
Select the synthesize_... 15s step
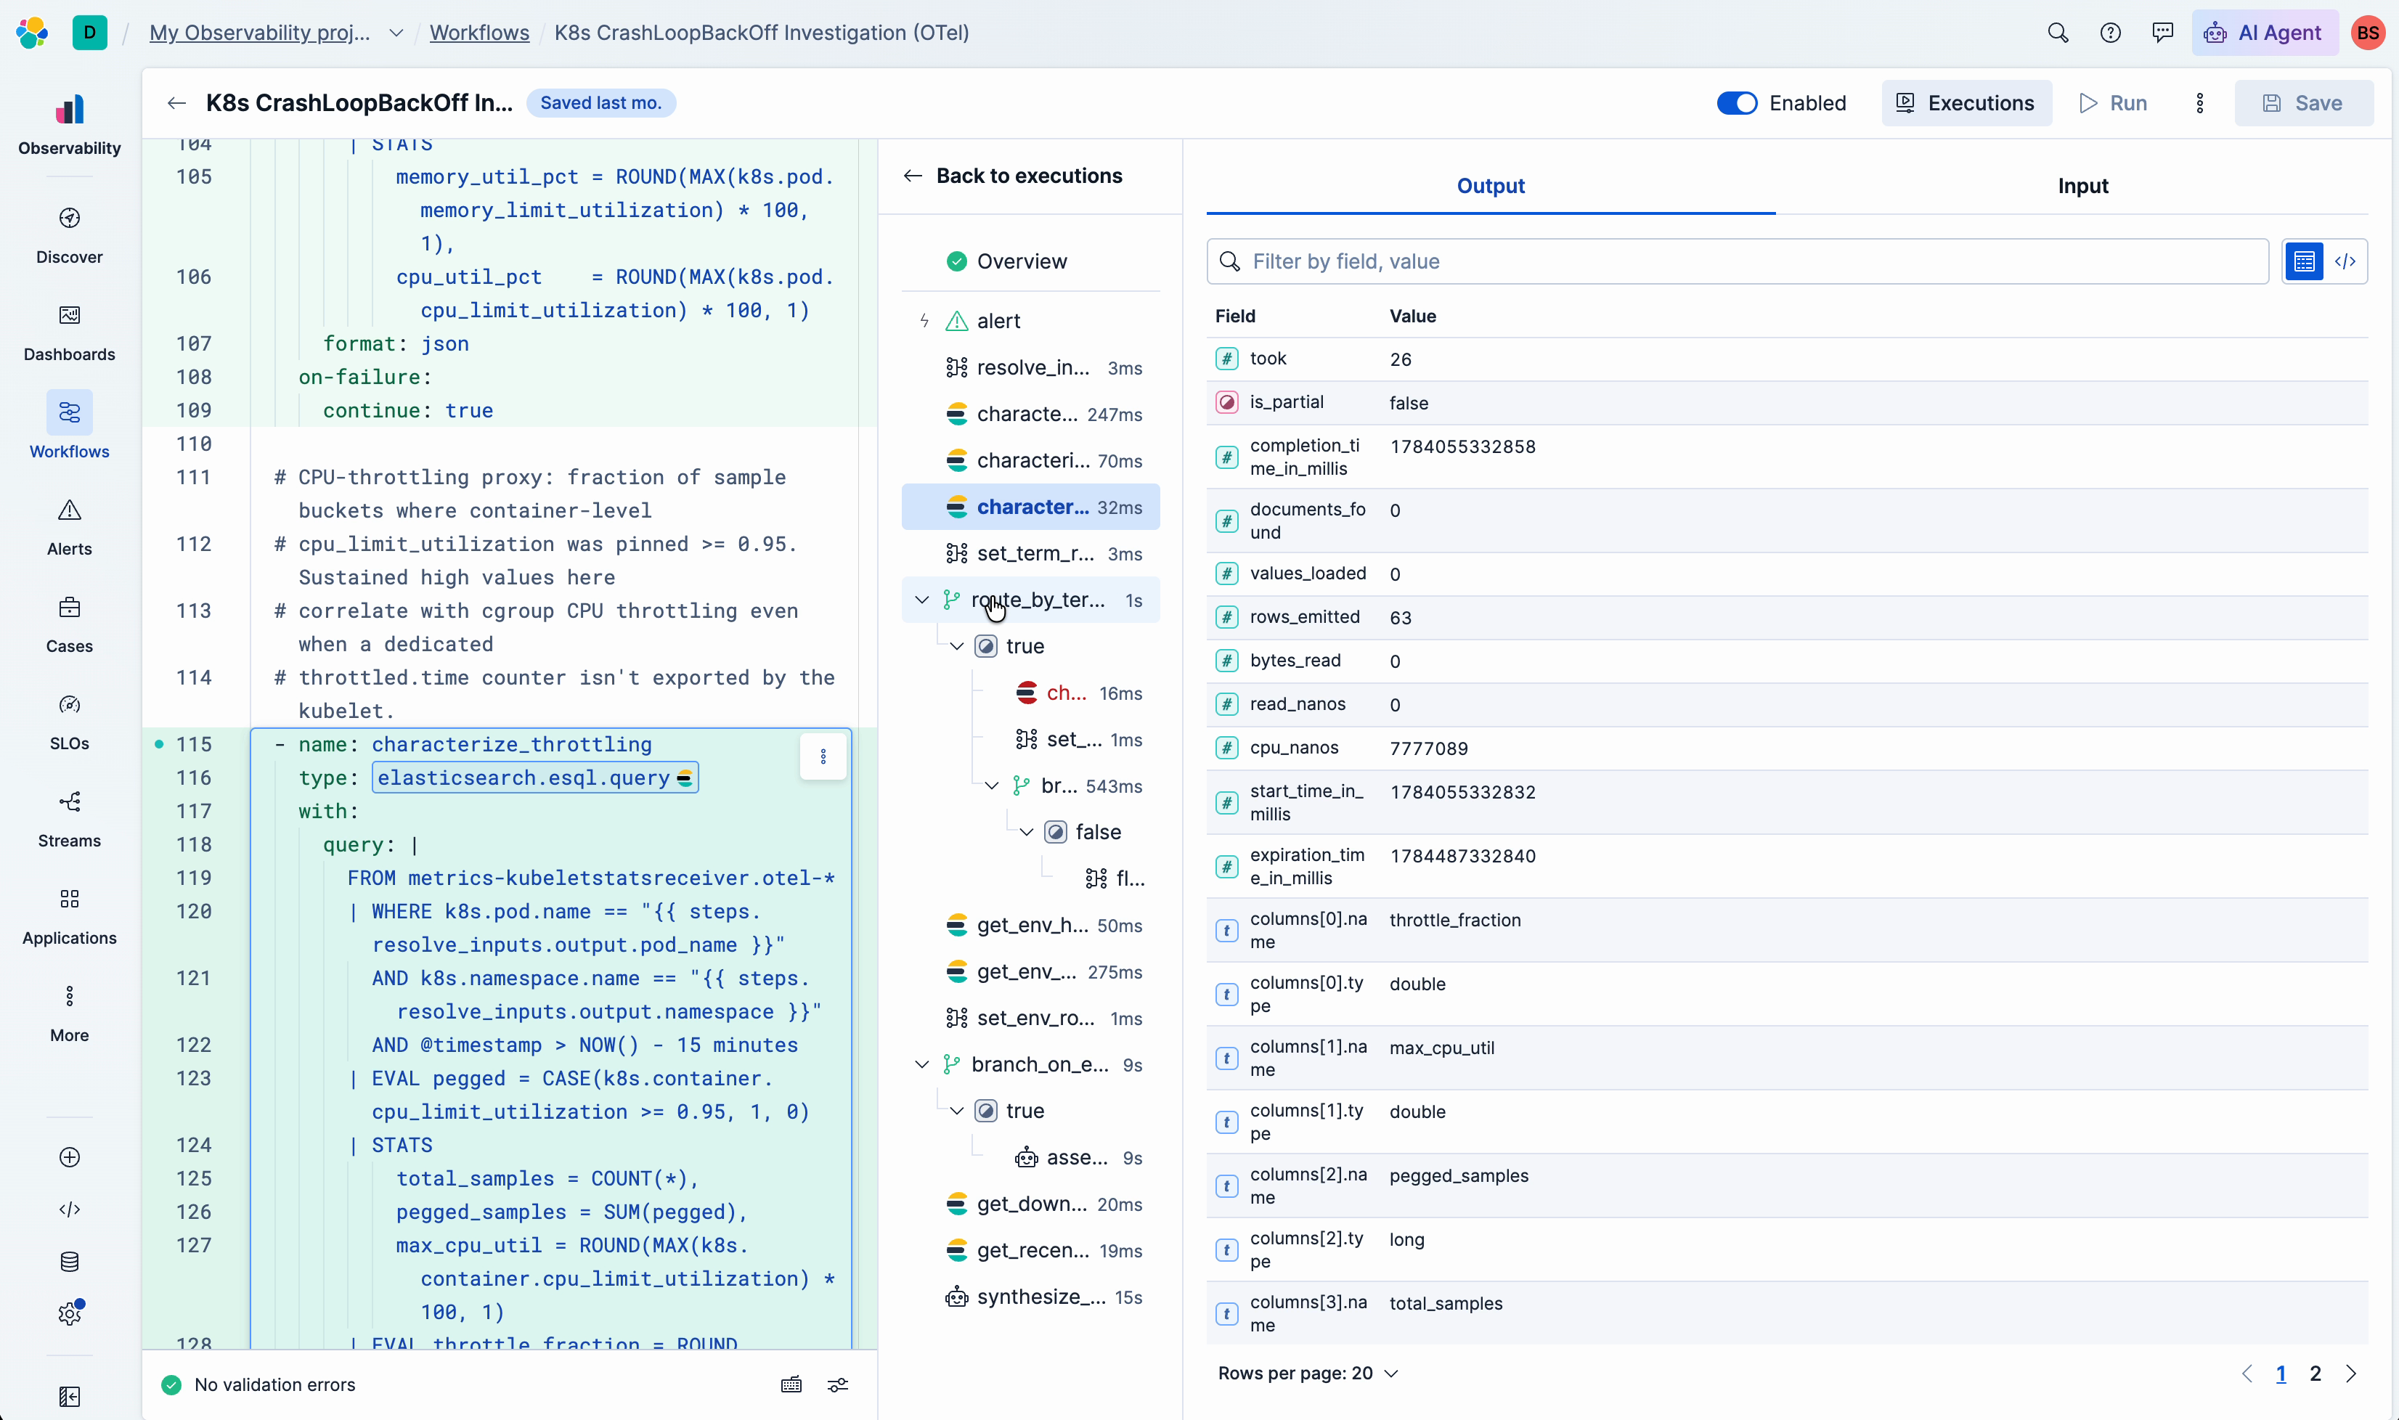(x=1030, y=1296)
